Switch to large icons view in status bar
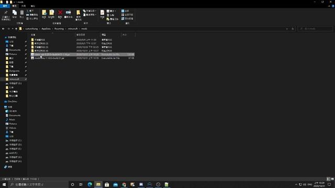The image size is (335, 188). (x=332, y=179)
